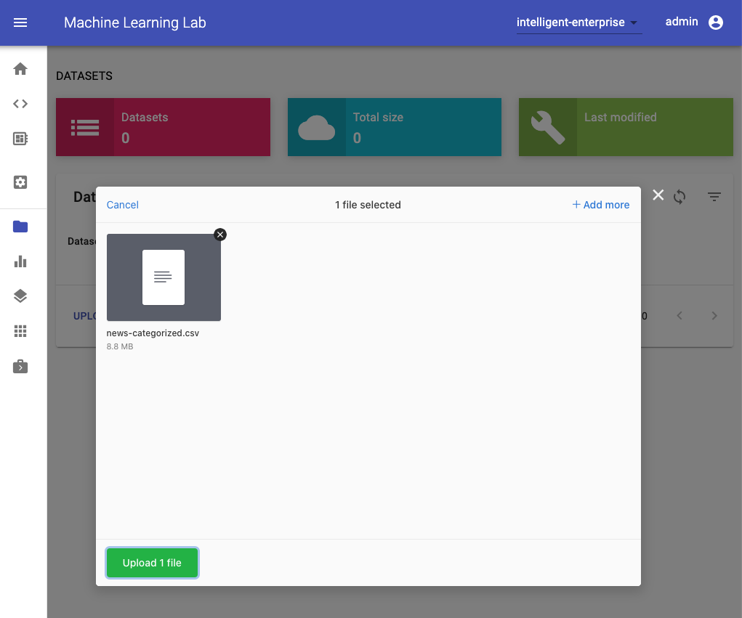This screenshot has height=618, width=742.
Task: Open the layers models sidebar icon
Action: (20, 296)
